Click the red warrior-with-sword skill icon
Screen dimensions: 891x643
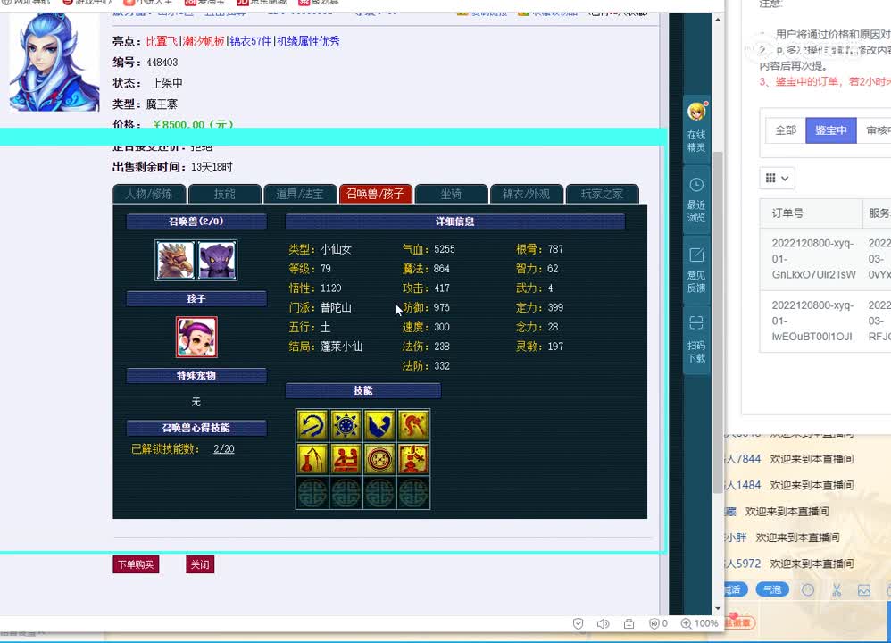pyautogui.click(x=413, y=459)
